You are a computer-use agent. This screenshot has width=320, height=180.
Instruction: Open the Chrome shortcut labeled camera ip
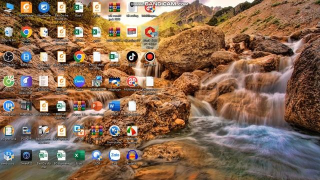click(x=79, y=59)
